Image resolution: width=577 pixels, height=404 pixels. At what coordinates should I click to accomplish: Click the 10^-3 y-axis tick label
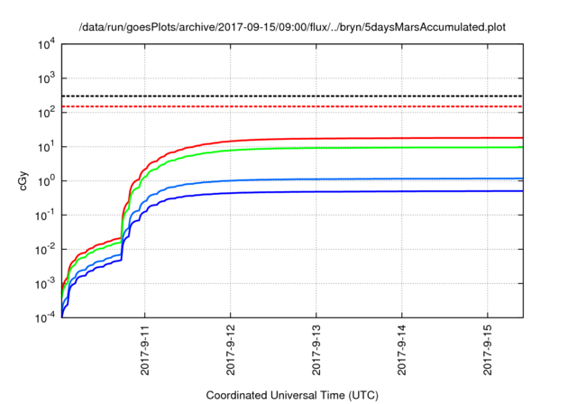click(x=46, y=283)
